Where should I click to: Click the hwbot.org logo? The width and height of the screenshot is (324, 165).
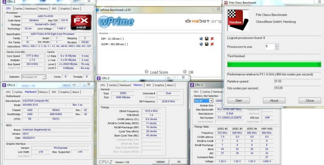coord(203,21)
